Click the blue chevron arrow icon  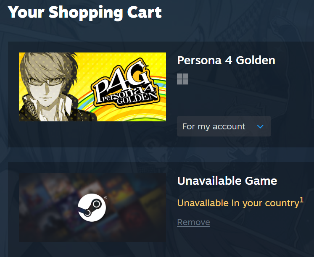(x=260, y=126)
